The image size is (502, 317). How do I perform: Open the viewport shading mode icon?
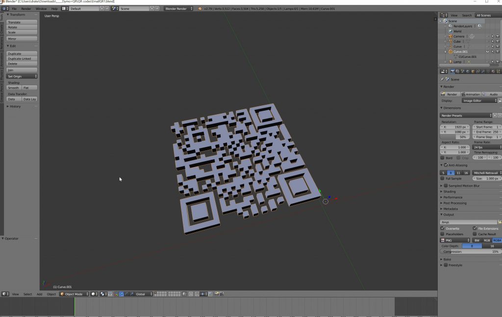tap(94, 294)
